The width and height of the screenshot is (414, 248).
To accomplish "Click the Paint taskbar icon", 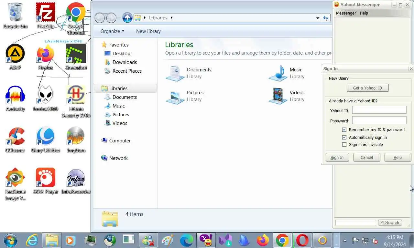I will 167,240.
